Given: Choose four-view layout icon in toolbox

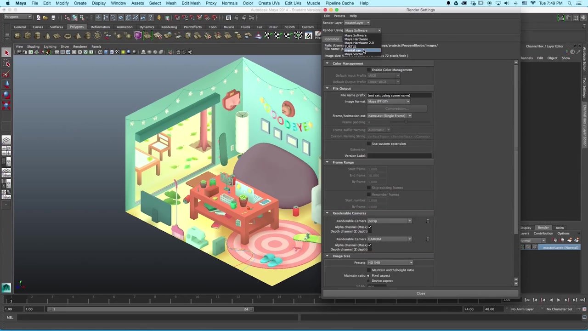Looking at the screenshot, I should (6, 150).
